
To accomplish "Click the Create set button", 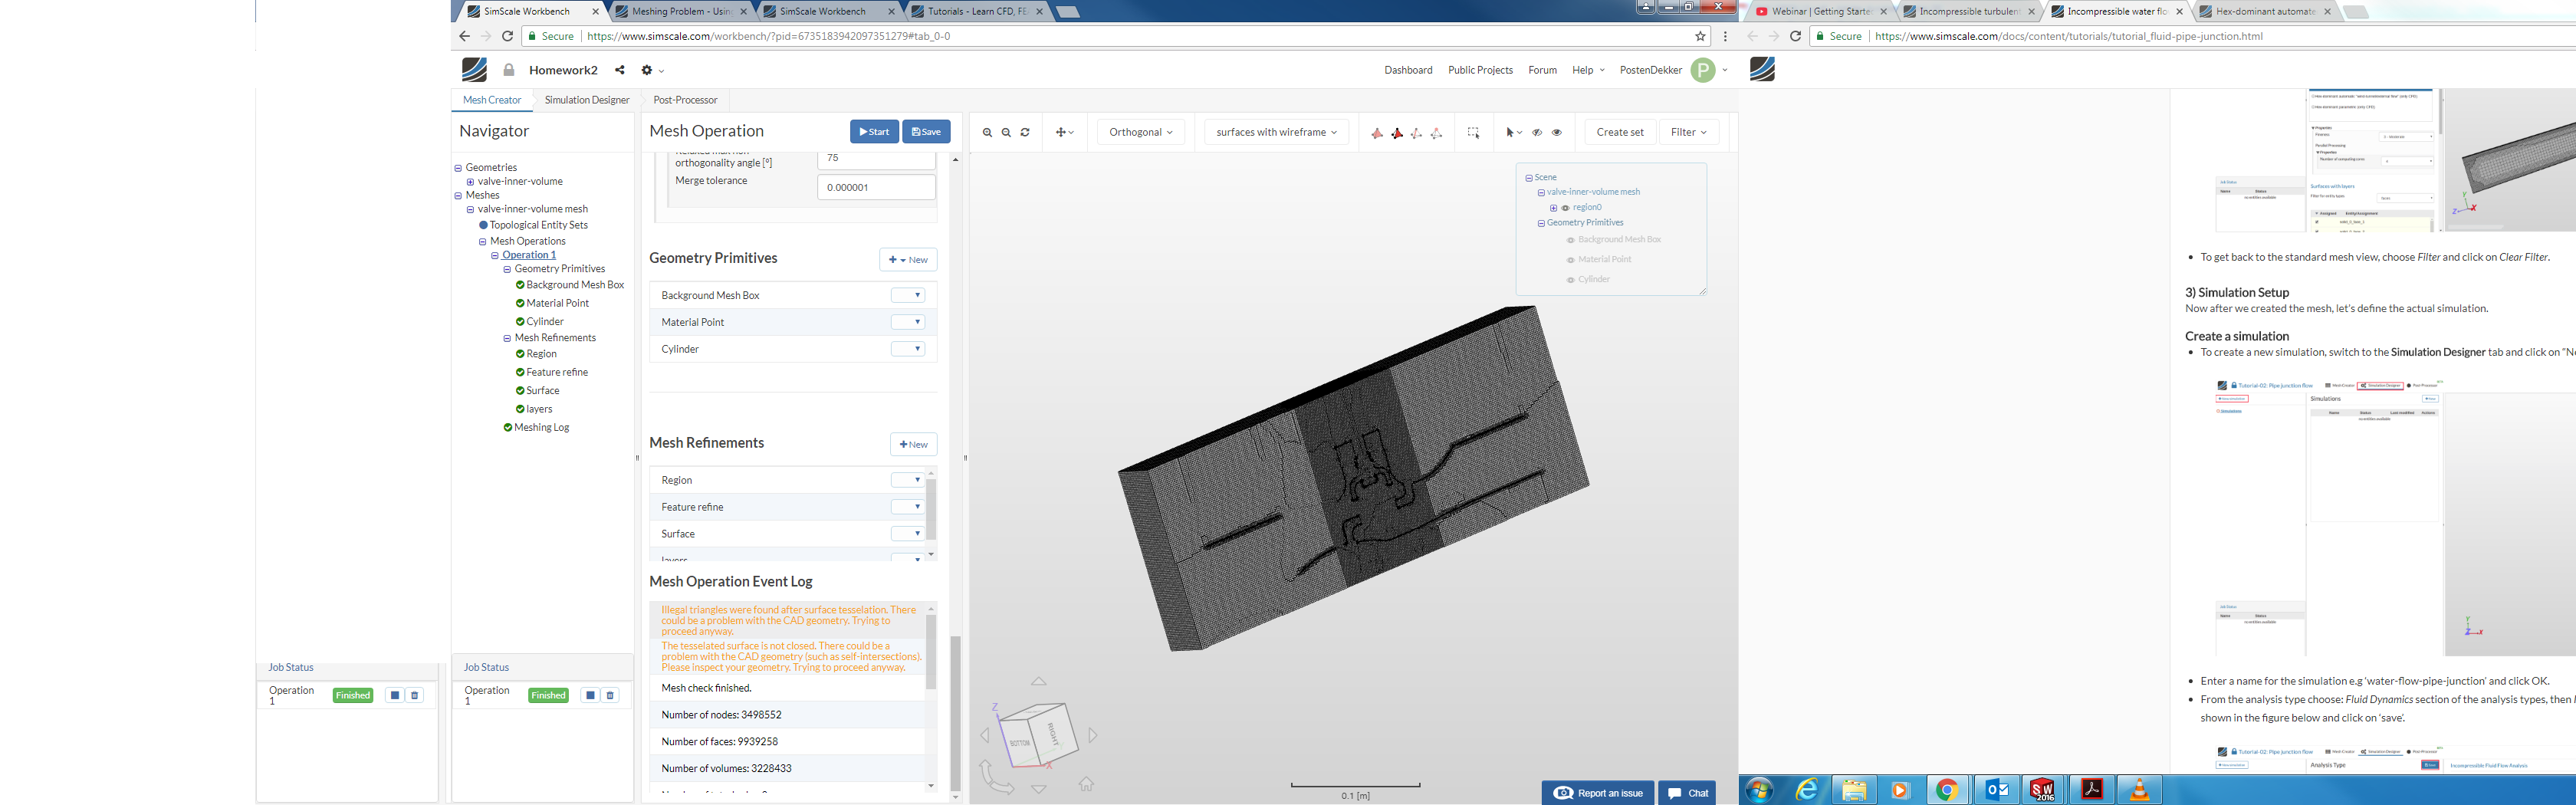I will (x=1619, y=132).
